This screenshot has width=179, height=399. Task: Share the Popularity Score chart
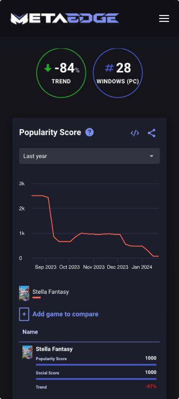point(151,133)
